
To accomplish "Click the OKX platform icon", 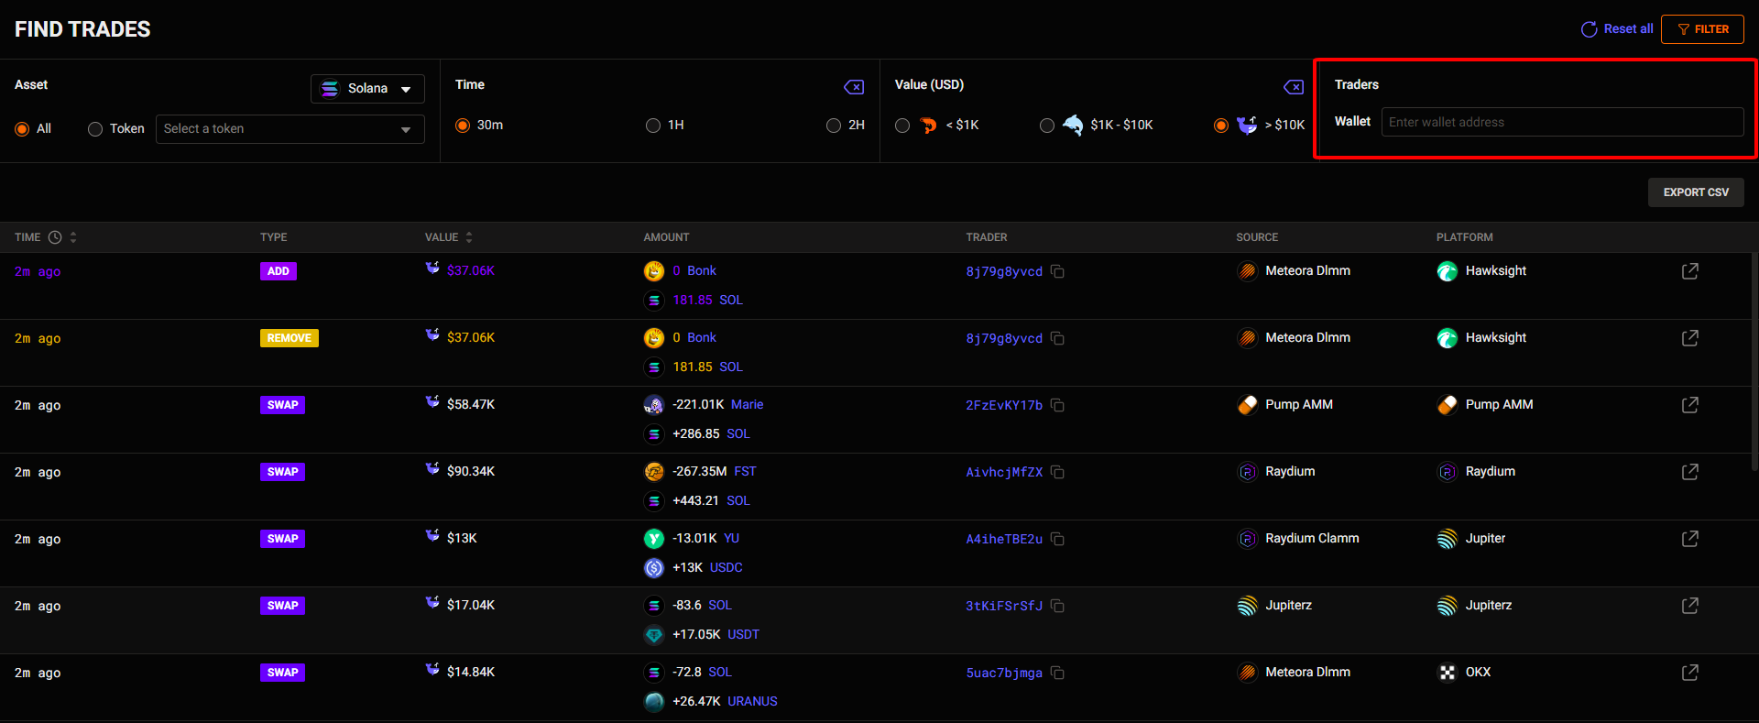I will (1448, 673).
